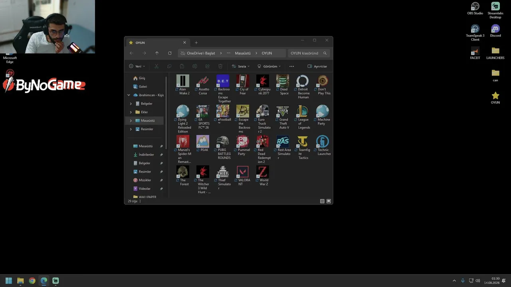511x287 pixels.
Task: Expand the Resimler tree node
Action: (131, 129)
